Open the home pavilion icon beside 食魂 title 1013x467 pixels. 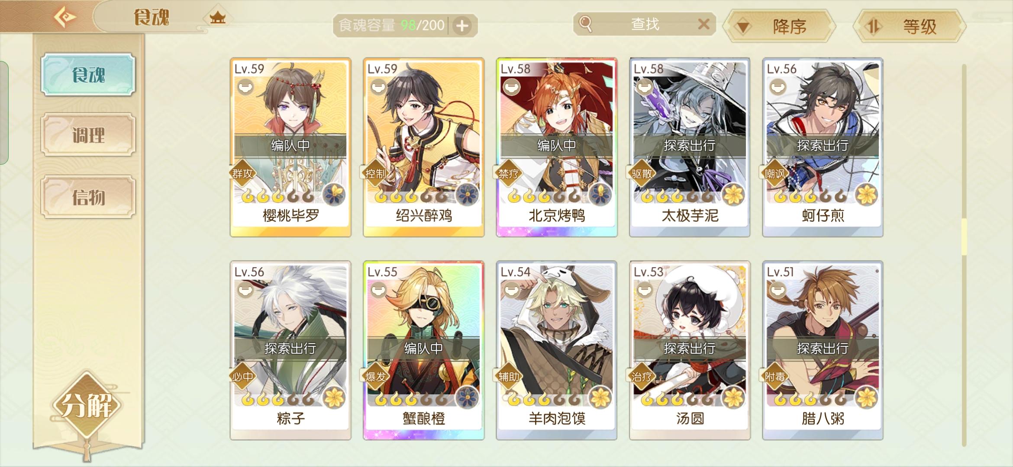218,18
